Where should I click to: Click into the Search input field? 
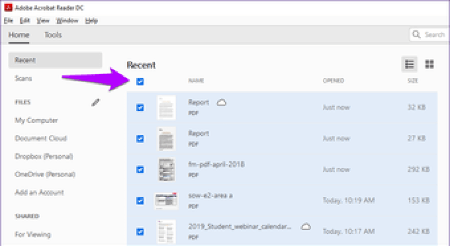[434, 35]
